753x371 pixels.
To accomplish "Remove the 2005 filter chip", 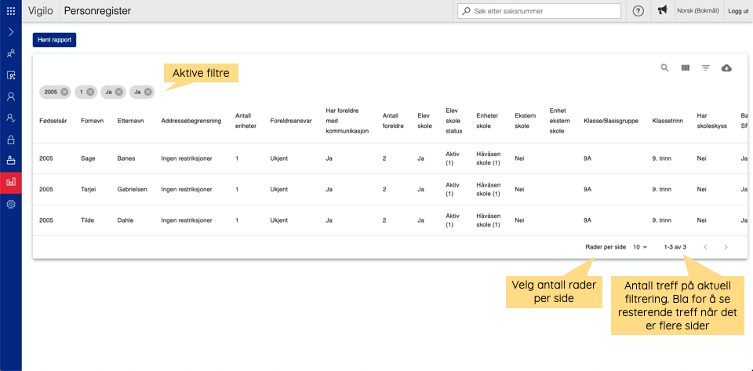I will [x=64, y=92].
